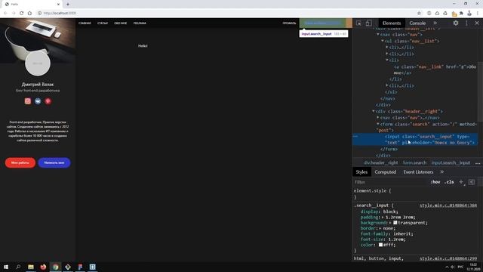Screen dimensions: 483x272
Task: Toggle the computed styles sidebar pane icon
Action: click(x=471, y=182)
